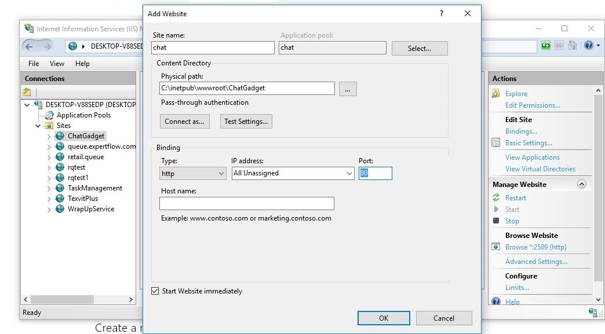Expand the TaskManagement site node
Image resolution: width=605 pixels, height=334 pixels.
[49, 188]
